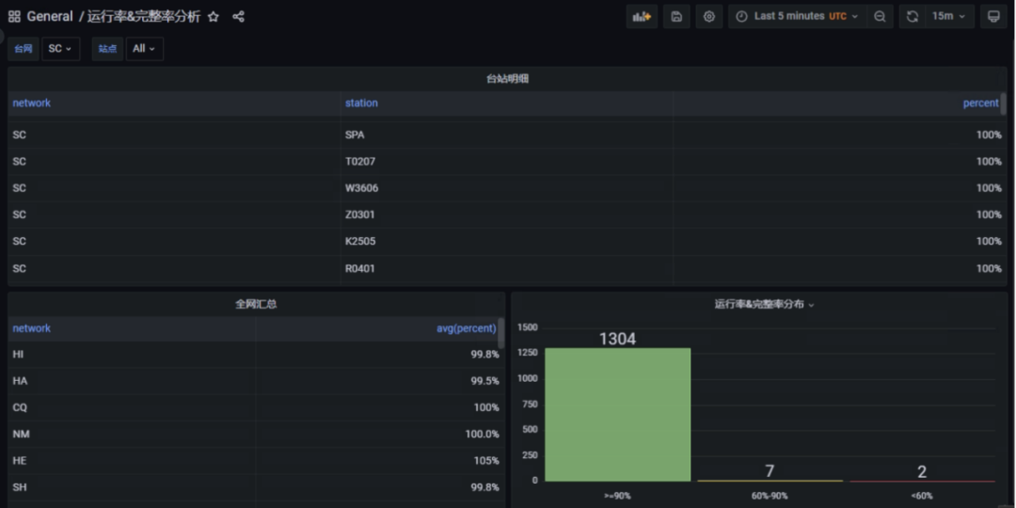Star the dashboard as favorite

214,17
